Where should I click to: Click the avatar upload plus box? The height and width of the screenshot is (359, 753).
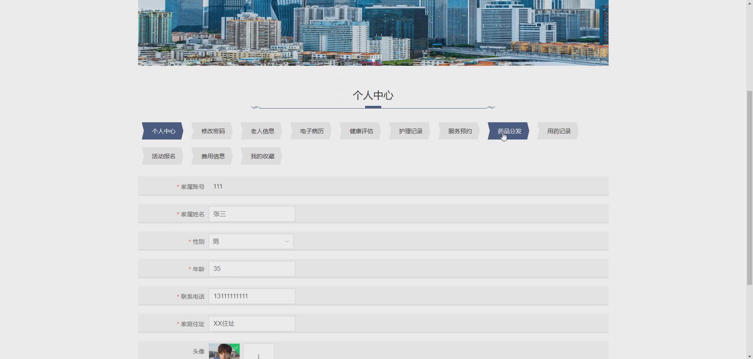tap(259, 352)
